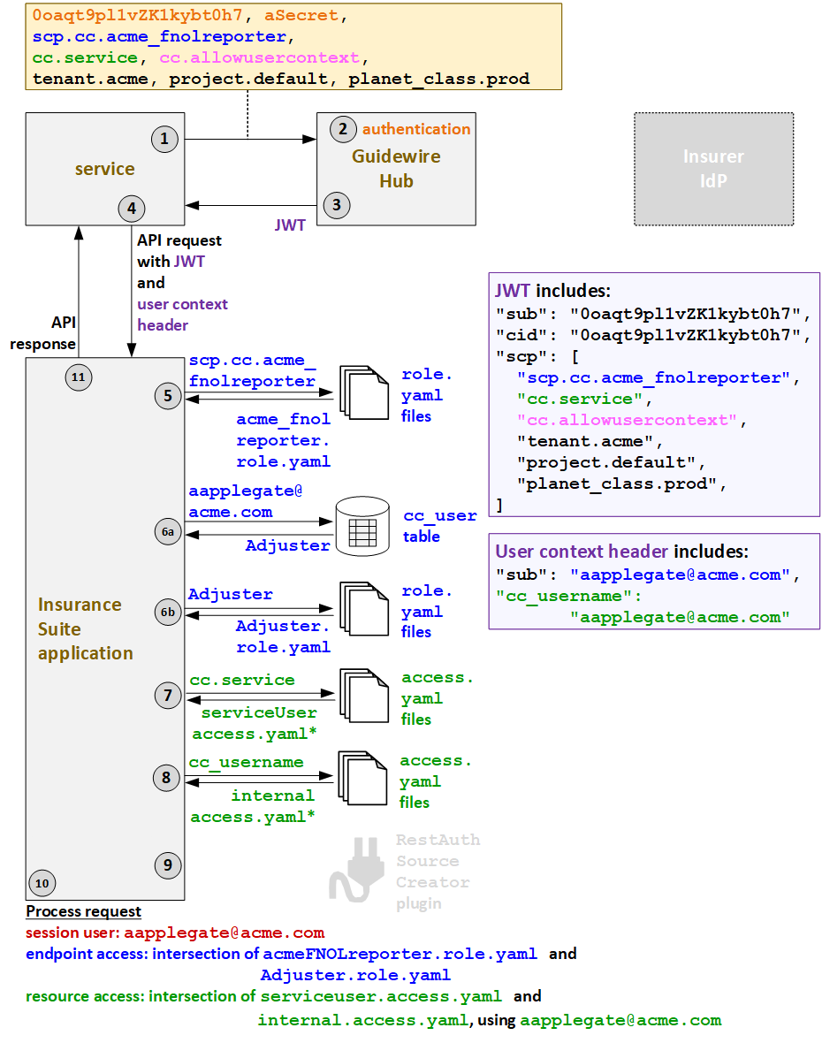The width and height of the screenshot is (822, 1043).
Task: Click step marker 3 in Guidewire Hub
Action: (337, 204)
